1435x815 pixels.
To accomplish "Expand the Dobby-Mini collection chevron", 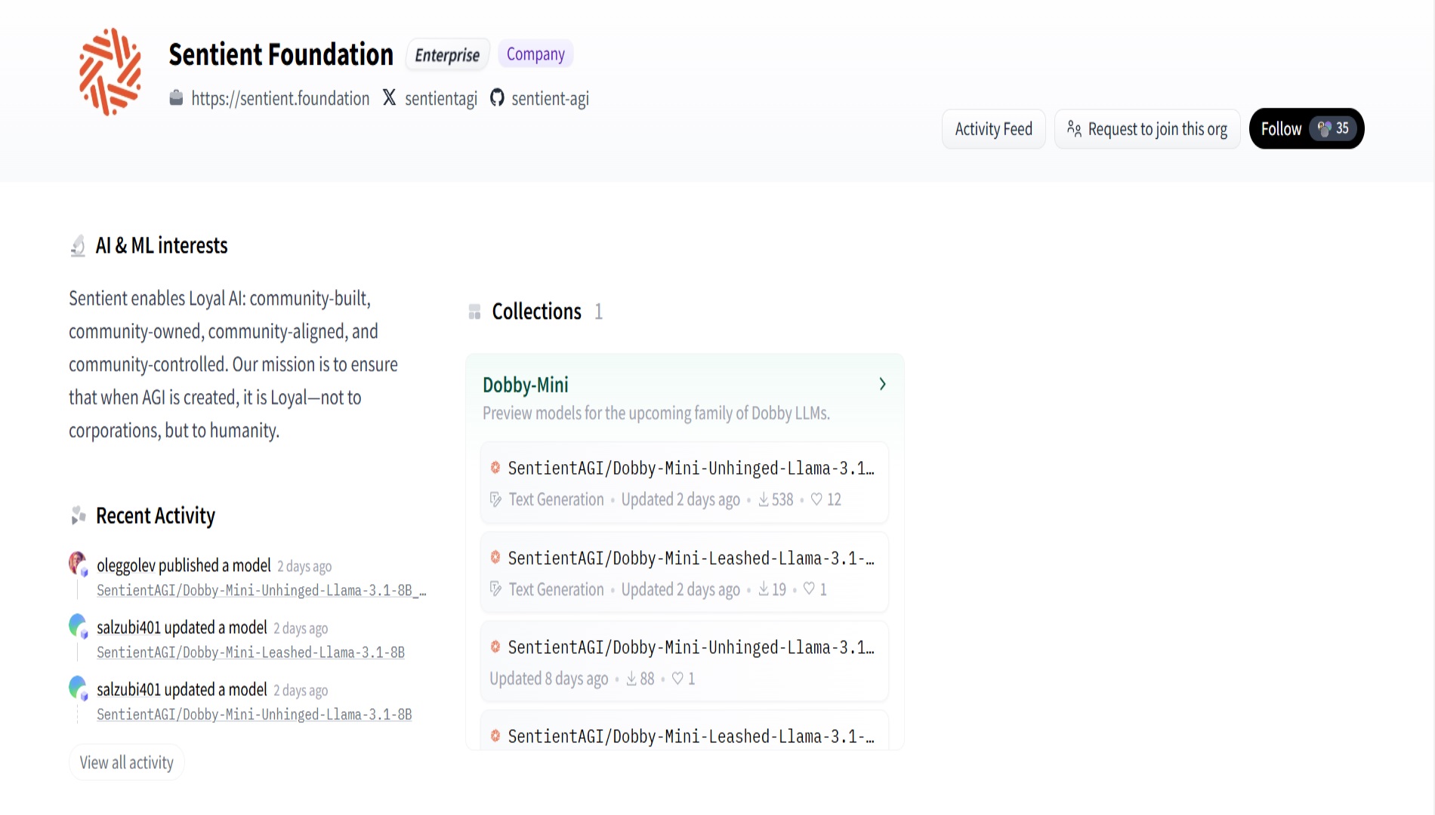I will point(882,384).
